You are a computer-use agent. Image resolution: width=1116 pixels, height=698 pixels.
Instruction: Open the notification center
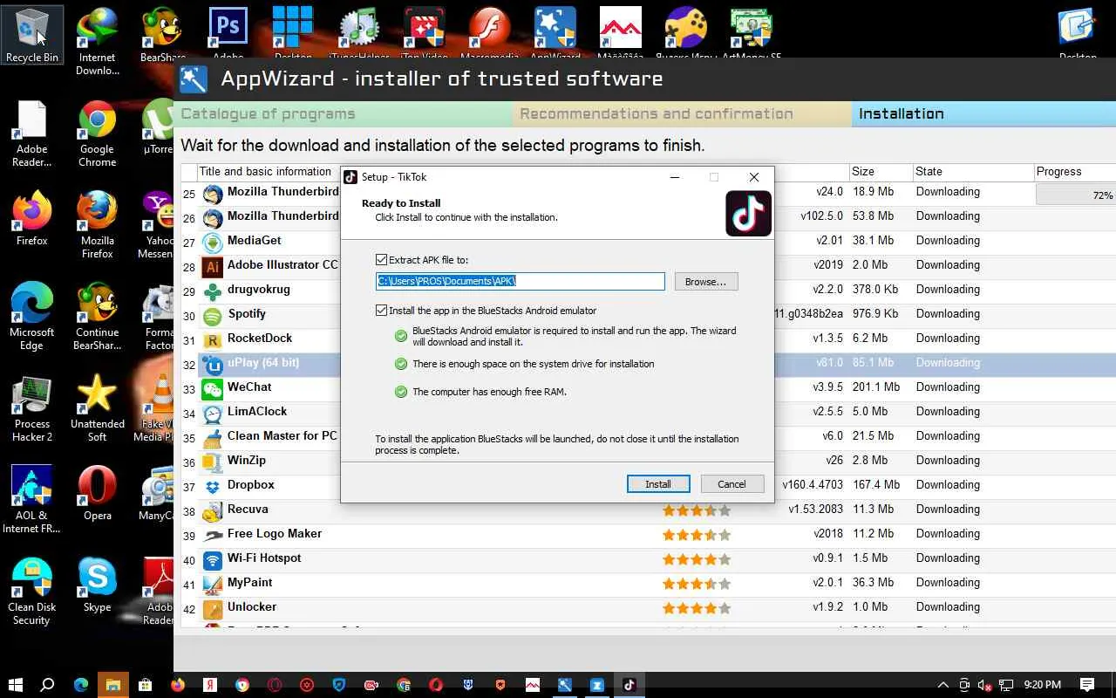tap(1087, 685)
